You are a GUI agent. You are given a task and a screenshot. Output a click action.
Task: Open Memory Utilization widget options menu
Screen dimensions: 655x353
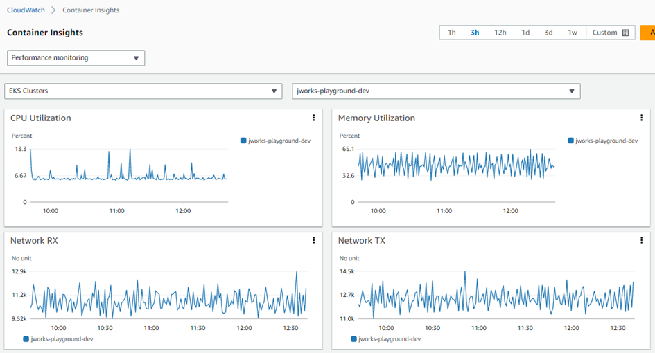coord(641,118)
